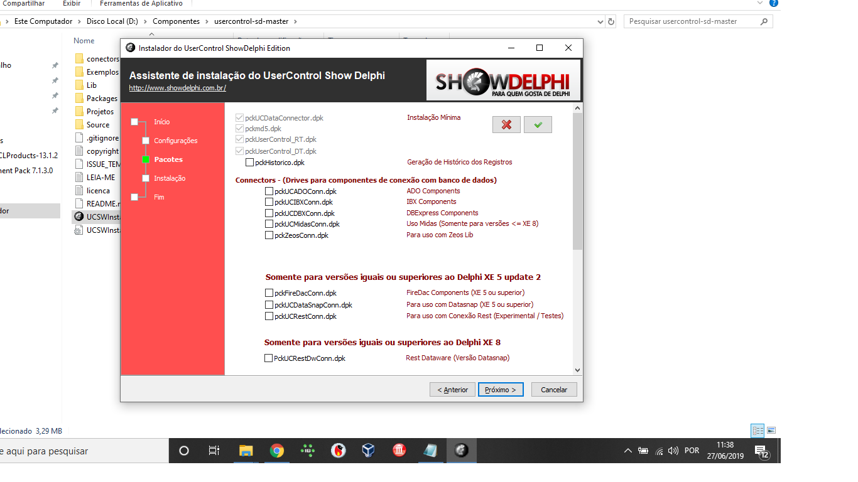Click the search magnifier in Explorer
Image resolution: width=858 pixels, height=482 pixels.
(764, 21)
